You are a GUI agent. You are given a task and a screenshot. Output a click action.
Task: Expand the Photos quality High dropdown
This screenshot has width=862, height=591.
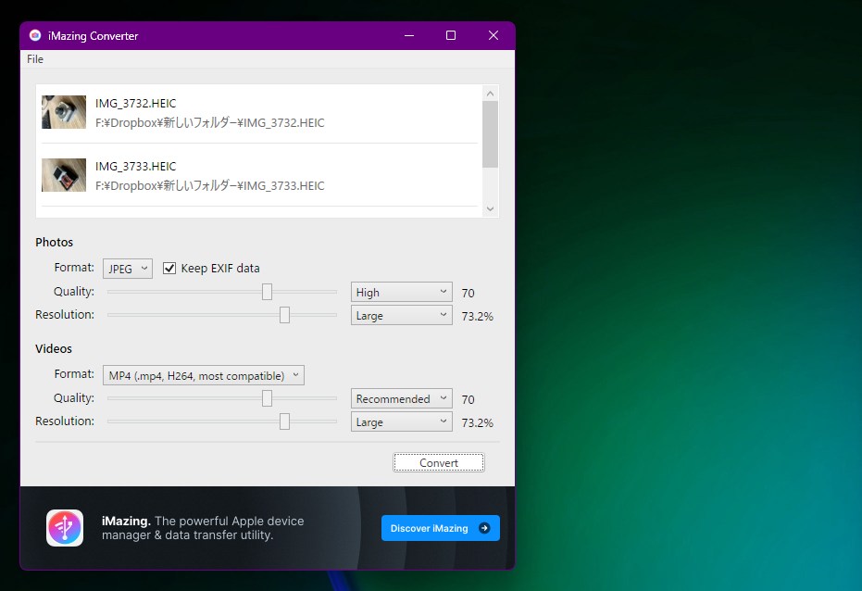(x=401, y=293)
